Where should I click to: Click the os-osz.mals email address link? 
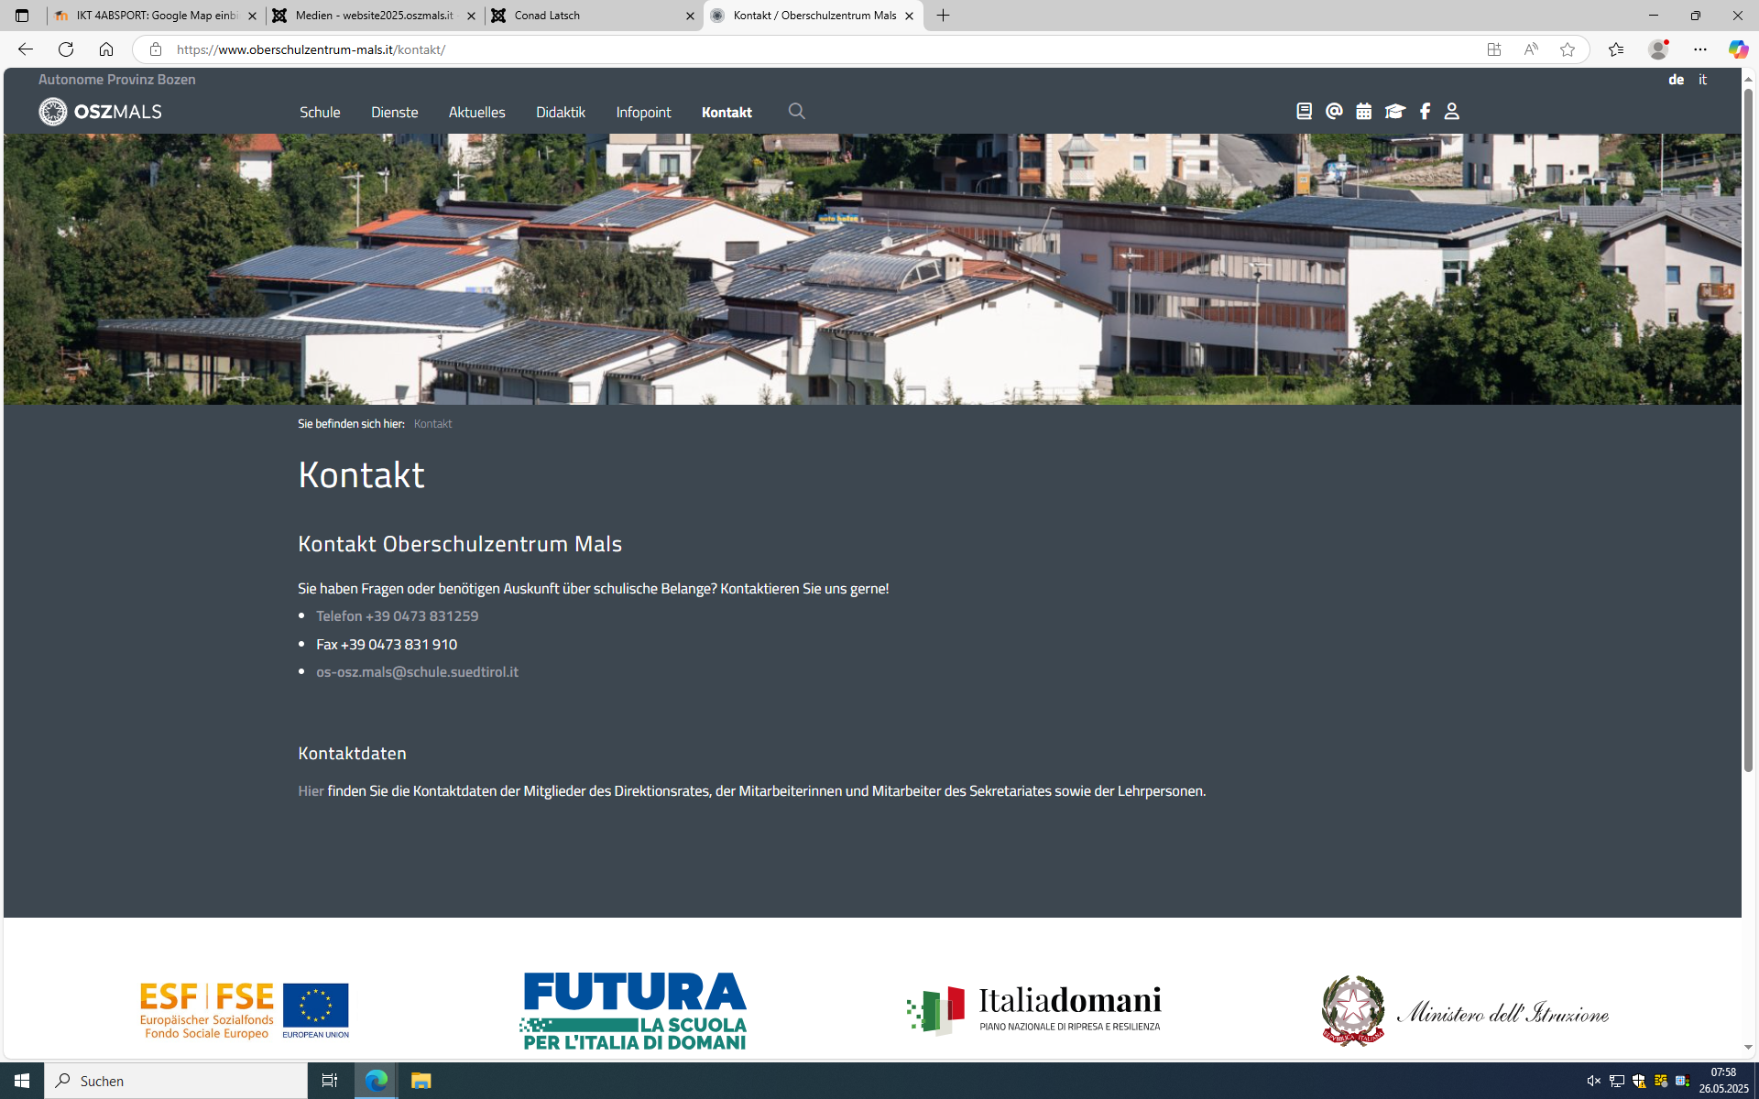(x=417, y=671)
